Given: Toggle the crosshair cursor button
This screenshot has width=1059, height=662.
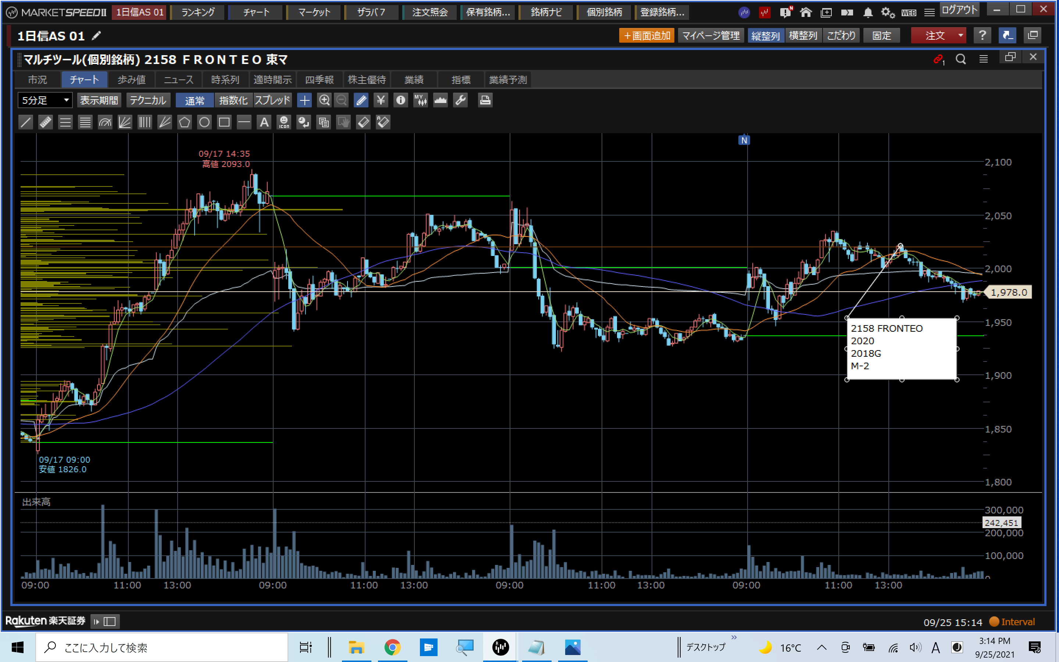Looking at the screenshot, I should [304, 100].
